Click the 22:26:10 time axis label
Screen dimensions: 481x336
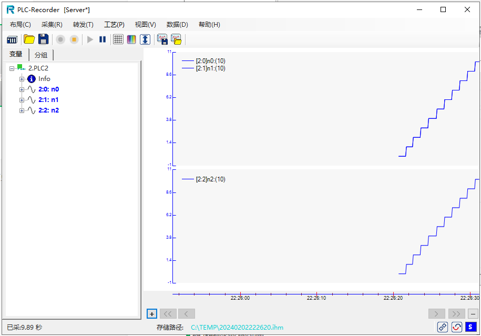[316, 298]
